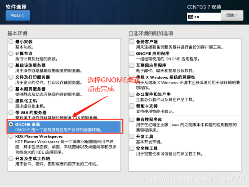Click the description 最小虚拟化主机。
The width and height of the screenshot is (249, 187).
pyautogui.click(x=31, y=106)
